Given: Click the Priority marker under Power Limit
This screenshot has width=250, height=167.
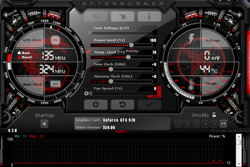Looking at the screenshot, I should [x=132, y=50].
